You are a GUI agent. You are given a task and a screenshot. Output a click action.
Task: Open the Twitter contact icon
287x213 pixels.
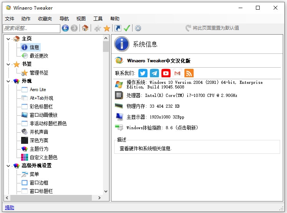pos(143,73)
